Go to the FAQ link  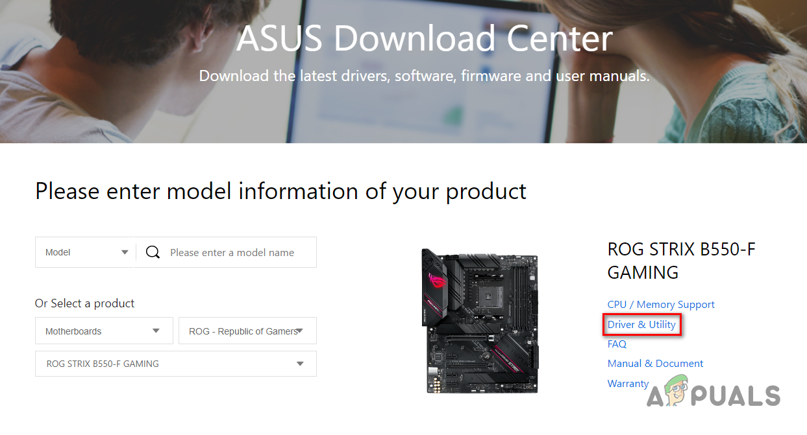coord(617,344)
